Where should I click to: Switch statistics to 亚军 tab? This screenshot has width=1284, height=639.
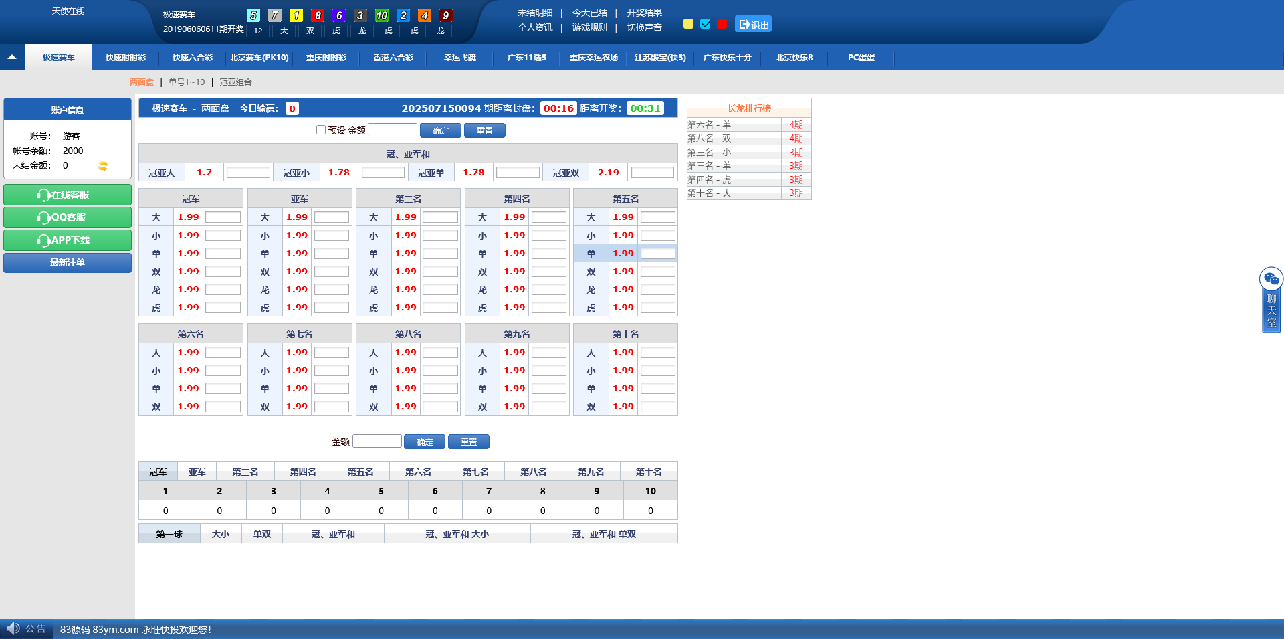[x=197, y=472]
